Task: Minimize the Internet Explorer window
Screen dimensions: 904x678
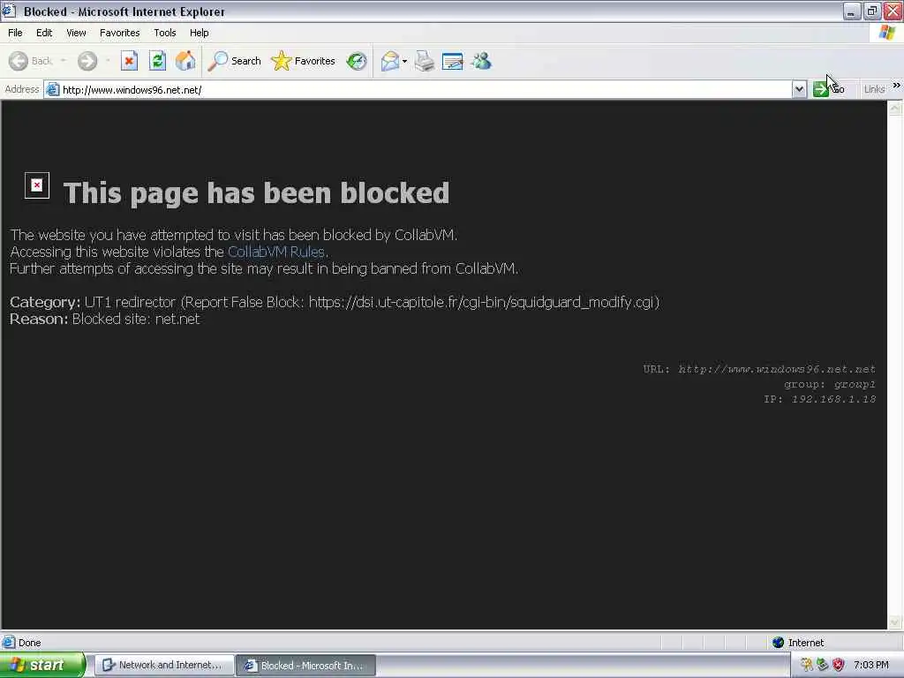Action: [852, 11]
